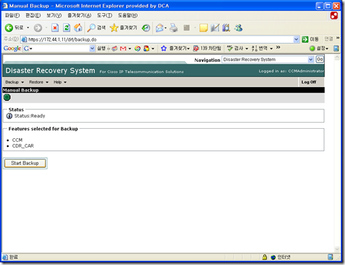Image resolution: width=345 pixels, height=265 pixels.
Task: Open the Google toolbar bookmarks star 즐겨찾기 dropdown
Action: [x=175, y=48]
